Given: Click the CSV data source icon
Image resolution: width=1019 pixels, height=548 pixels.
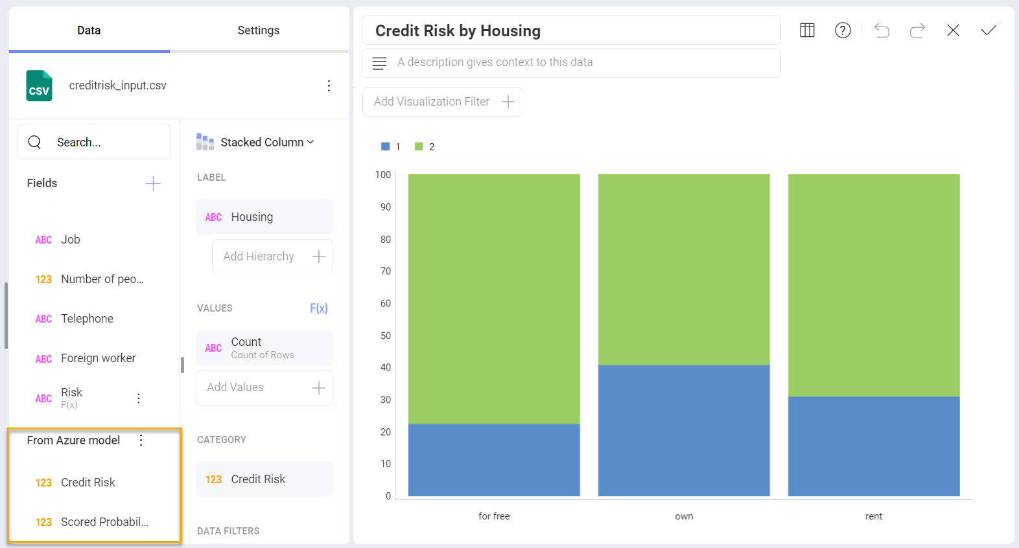Looking at the screenshot, I should (39, 86).
